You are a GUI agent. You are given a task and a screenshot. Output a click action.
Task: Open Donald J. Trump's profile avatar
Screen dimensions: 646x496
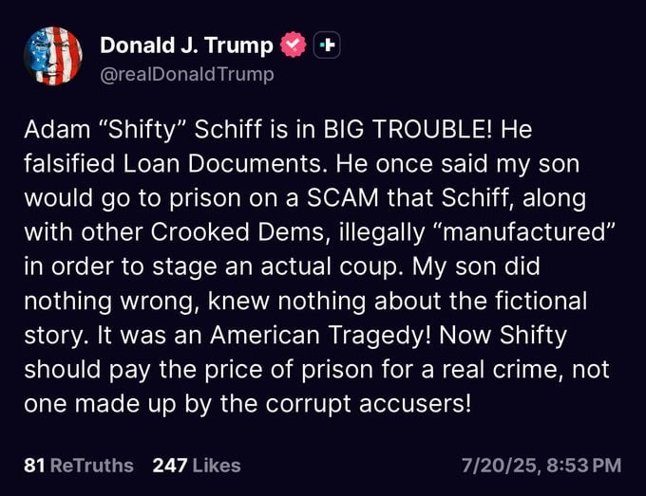[x=53, y=56]
